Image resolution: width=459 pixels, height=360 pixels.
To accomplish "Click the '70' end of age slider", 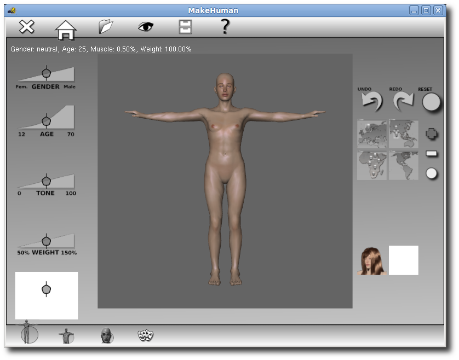I will (71, 134).
